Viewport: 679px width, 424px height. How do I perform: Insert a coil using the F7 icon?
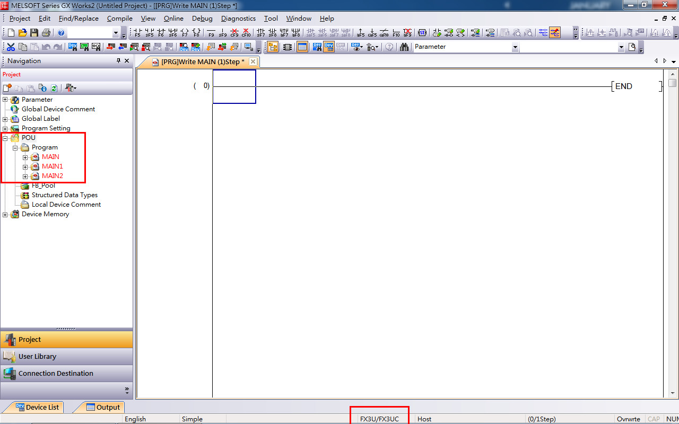pyautogui.click(x=185, y=33)
